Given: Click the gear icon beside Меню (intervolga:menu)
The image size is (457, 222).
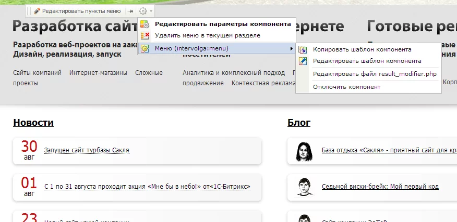Looking at the screenshot, I should (x=145, y=48).
